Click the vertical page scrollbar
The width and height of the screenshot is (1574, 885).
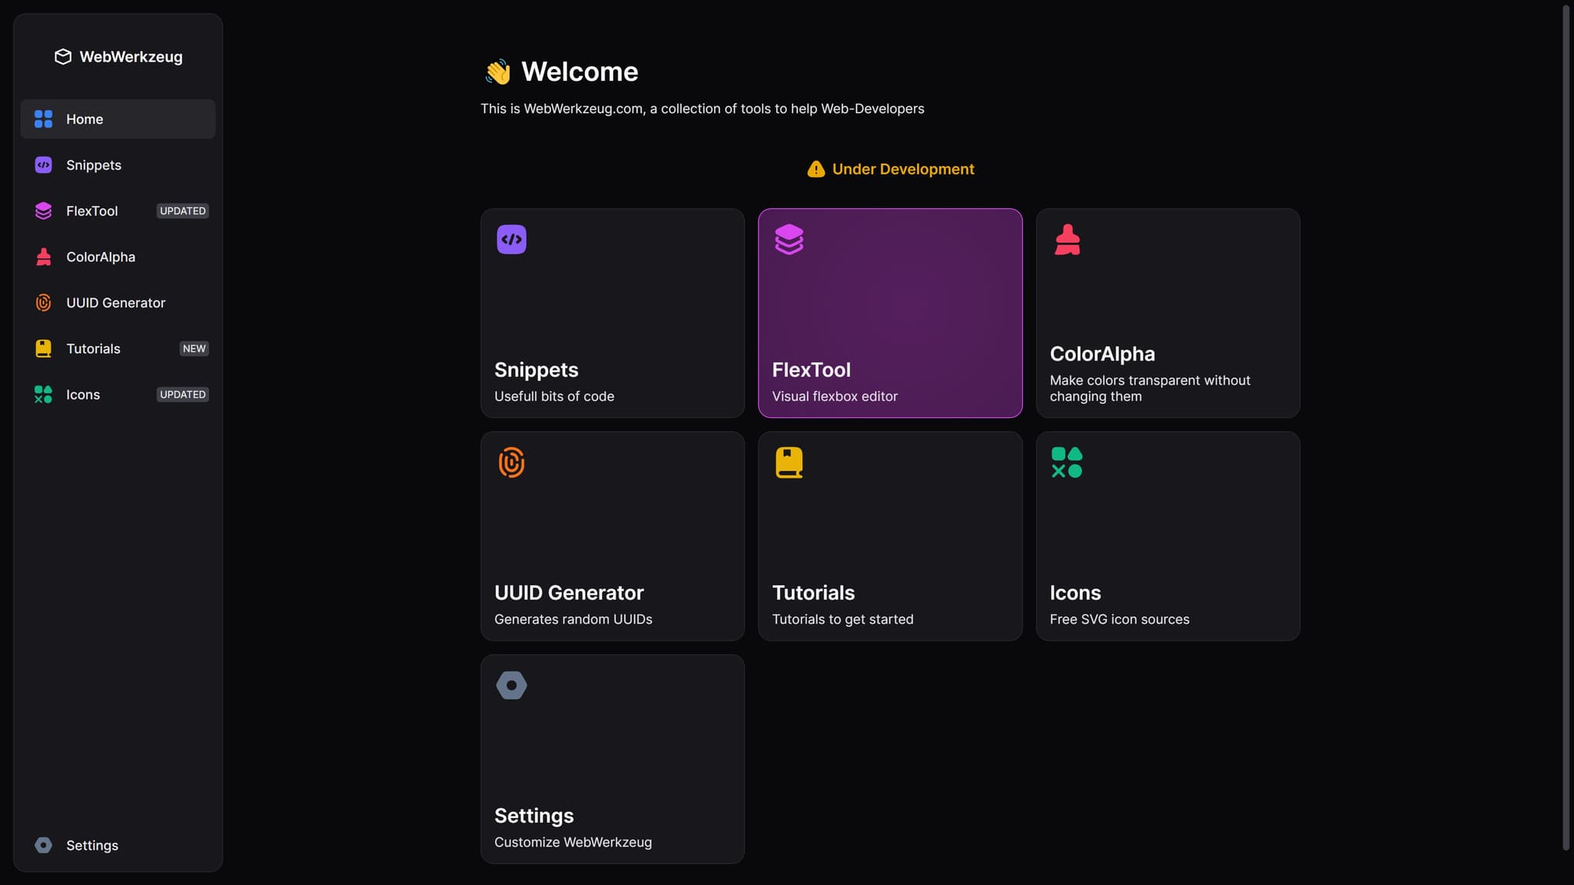pyautogui.click(x=1566, y=427)
